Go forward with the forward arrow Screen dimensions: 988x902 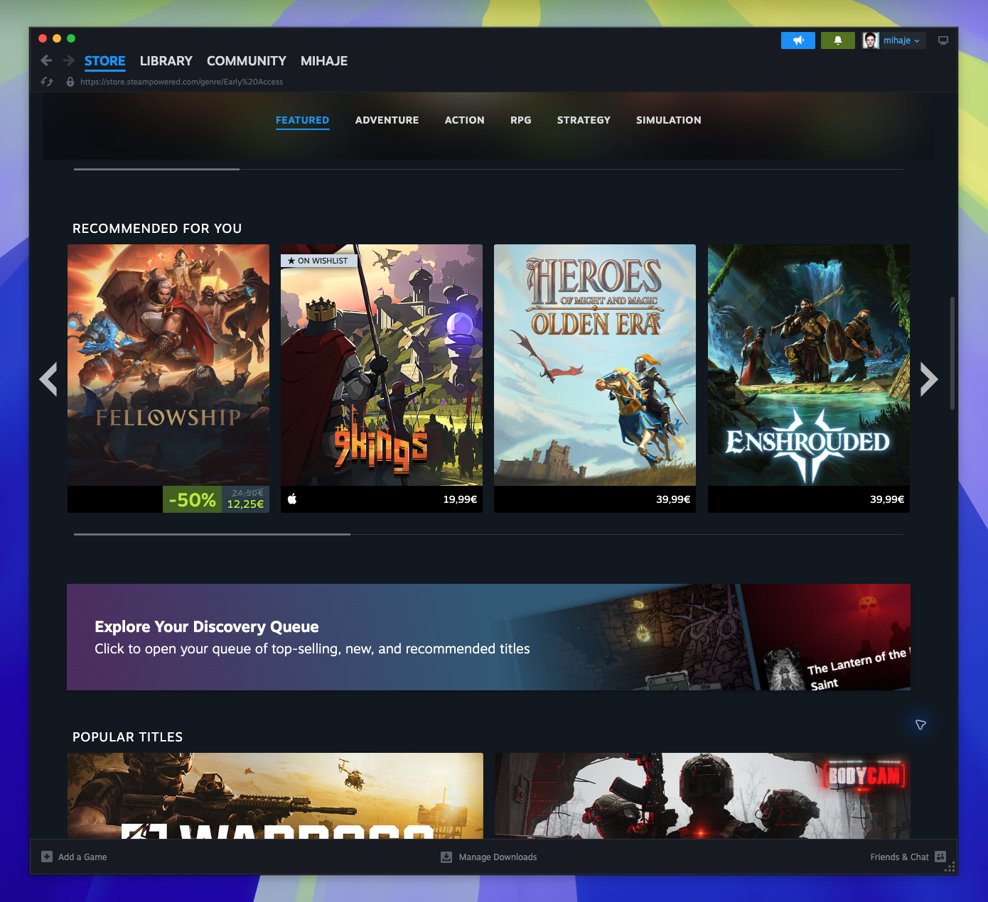(69, 60)
